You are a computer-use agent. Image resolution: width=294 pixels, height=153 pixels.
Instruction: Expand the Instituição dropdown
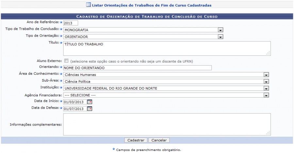(266, 88)
